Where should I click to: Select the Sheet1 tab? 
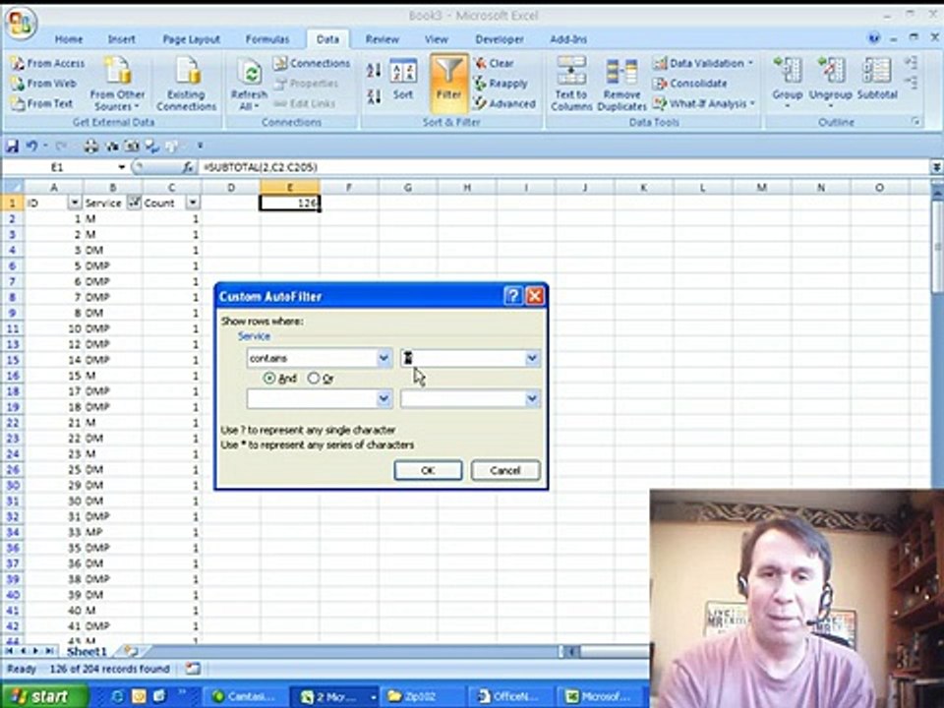pyautogui.click(x=87, y=652)
